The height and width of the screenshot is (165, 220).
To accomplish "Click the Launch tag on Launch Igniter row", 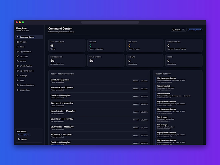I will [x=136, y=112].
